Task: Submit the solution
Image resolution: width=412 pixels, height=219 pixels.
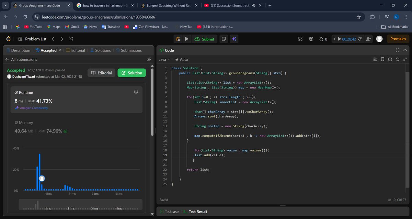Action: pos(204,39)
